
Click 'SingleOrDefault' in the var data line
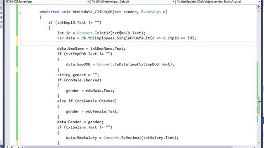point(133,38)
